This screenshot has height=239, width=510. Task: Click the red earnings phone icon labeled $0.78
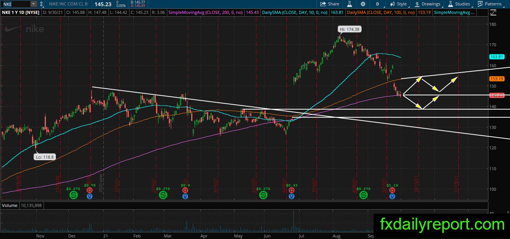[x=89, y=190]
